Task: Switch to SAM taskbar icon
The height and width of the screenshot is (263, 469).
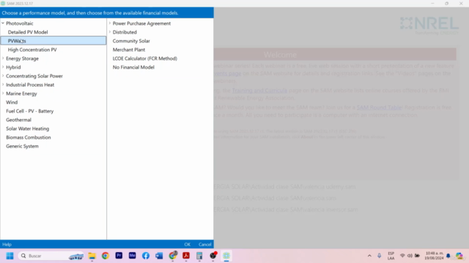Action: tap(226, 256)
